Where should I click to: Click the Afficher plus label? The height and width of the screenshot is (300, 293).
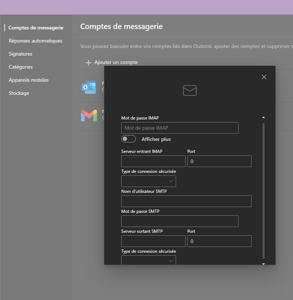coord(156,139)
